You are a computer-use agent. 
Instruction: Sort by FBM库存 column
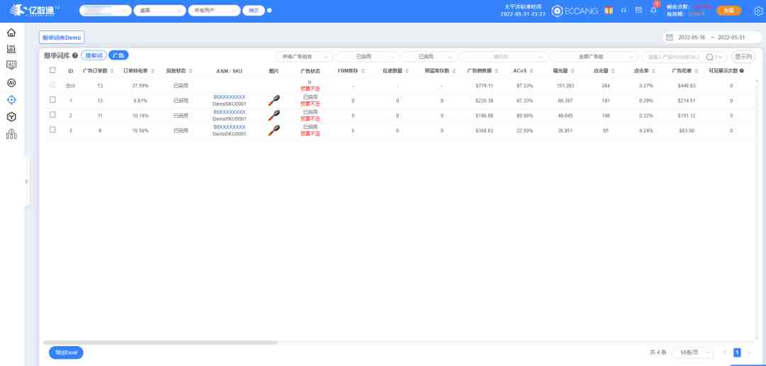coord(363,71)
